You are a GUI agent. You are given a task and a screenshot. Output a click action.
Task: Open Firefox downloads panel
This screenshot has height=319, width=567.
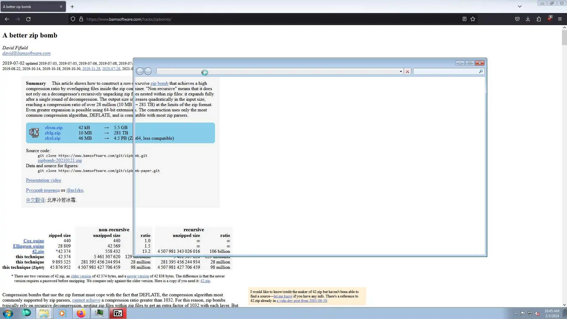tap(528, 19)
